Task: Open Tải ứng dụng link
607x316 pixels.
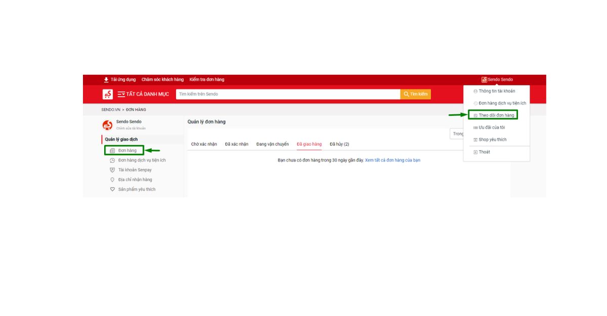Action: click(123, 79)
